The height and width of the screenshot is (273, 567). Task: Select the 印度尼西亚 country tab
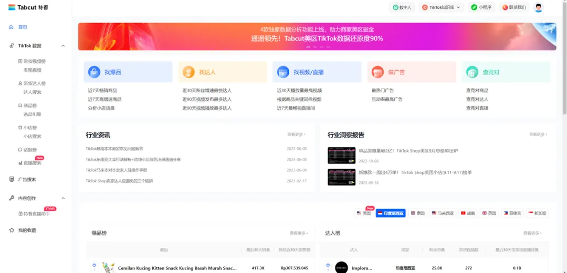[391, 213]
